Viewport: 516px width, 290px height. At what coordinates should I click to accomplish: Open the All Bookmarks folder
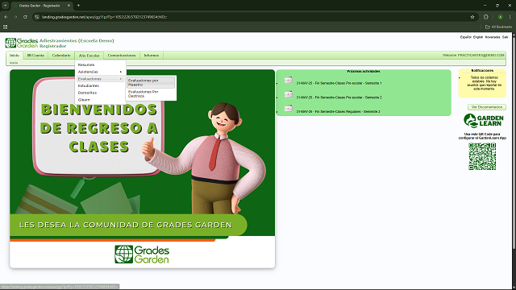(x=498, y=27)
